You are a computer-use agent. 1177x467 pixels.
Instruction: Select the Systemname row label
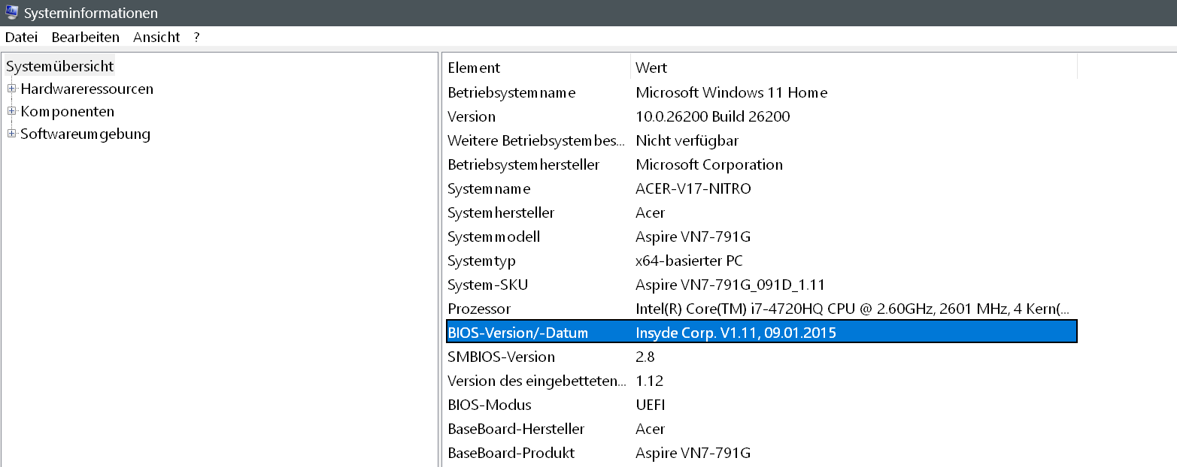click(x=489, y=188)
